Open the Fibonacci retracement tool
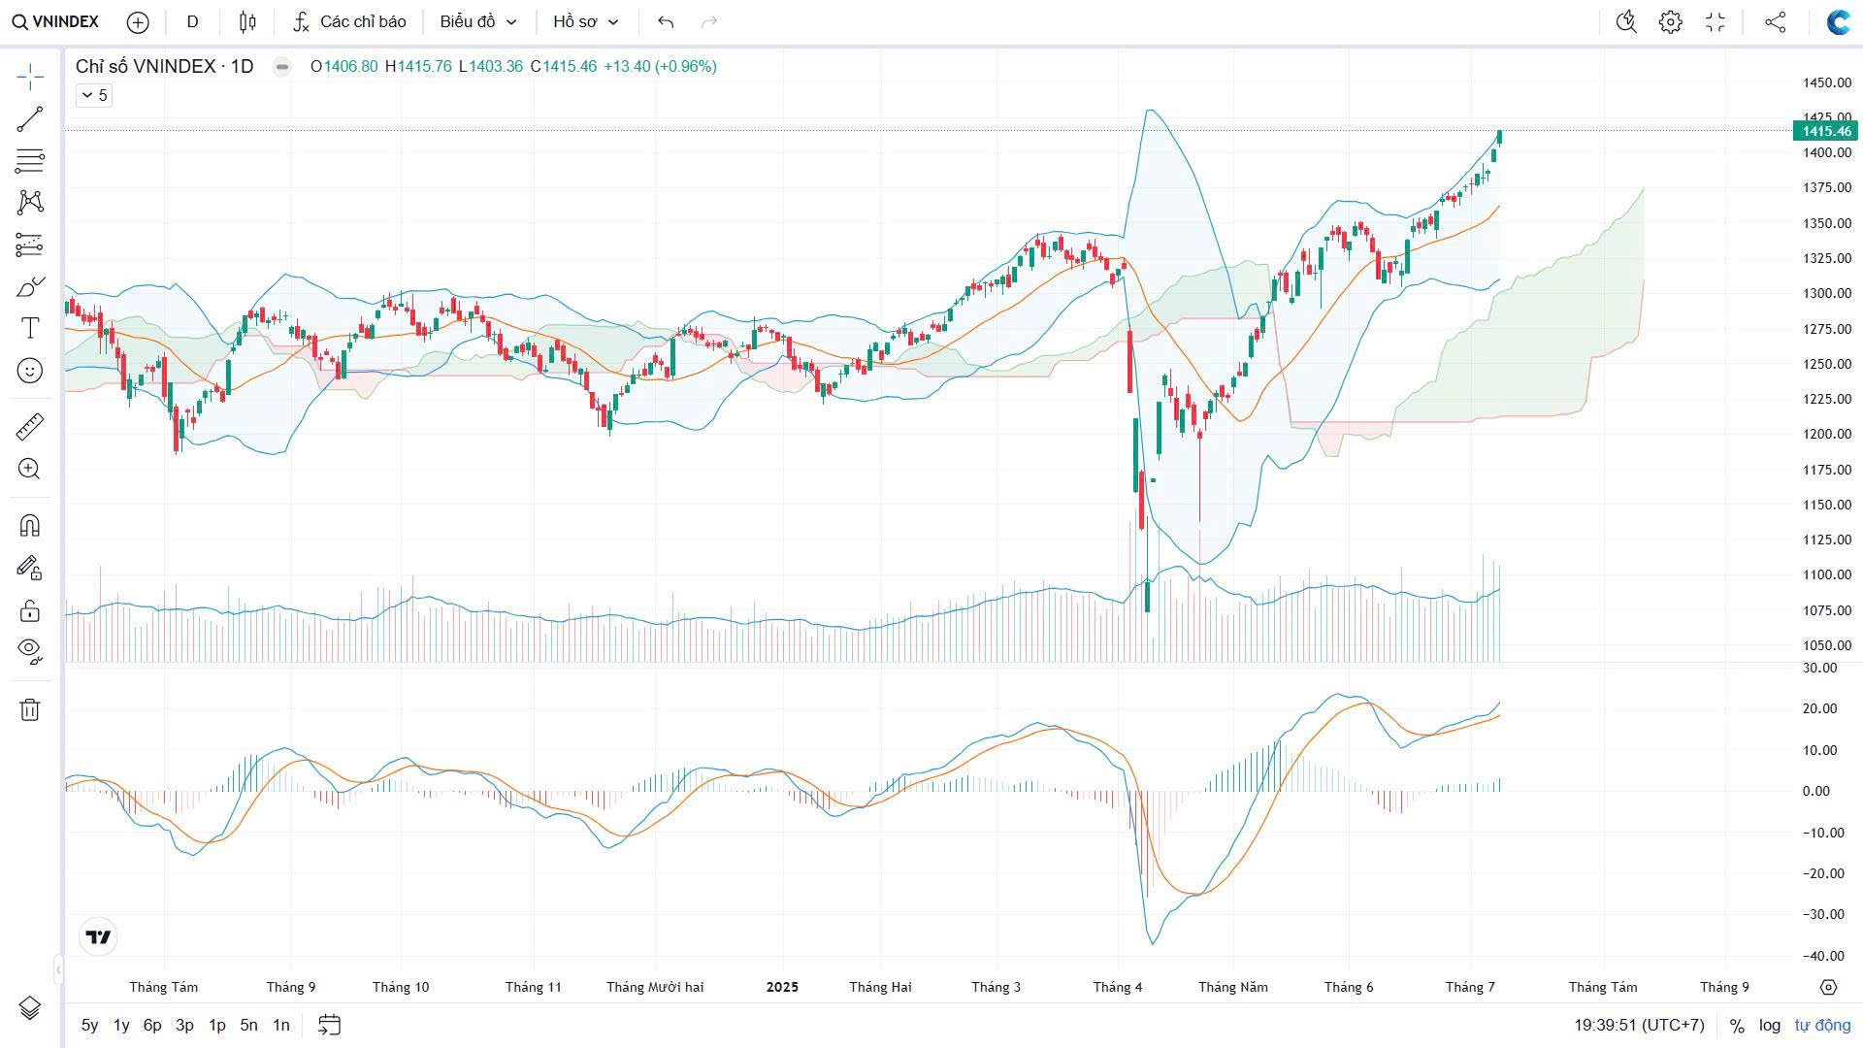This screenshot has height=1048, width=1863. (30, 161)
